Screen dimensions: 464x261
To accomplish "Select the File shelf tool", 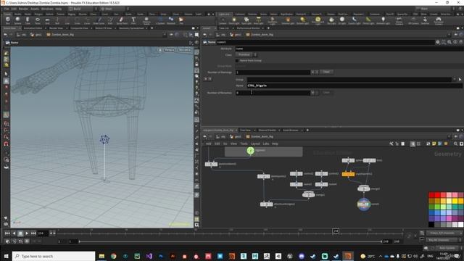I will (181, 20).
